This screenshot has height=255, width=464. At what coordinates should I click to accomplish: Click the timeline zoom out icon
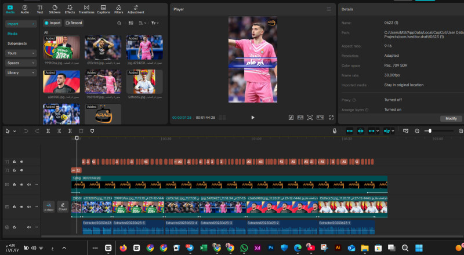(x=417, y=131)
